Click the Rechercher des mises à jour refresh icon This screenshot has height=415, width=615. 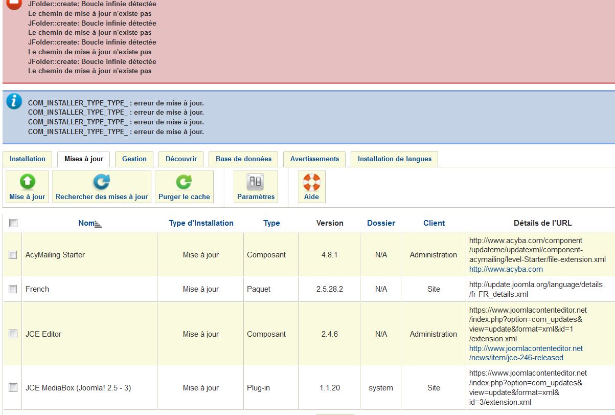[x=101, y=182]
